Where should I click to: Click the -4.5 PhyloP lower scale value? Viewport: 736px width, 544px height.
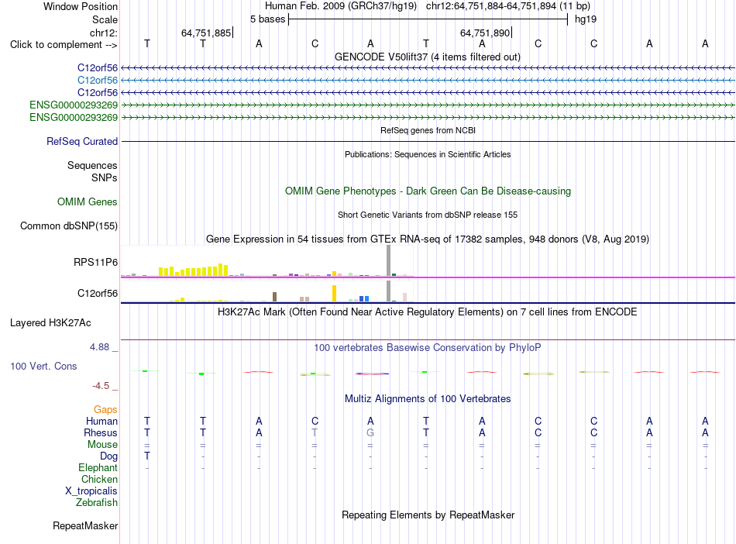pos(101,386)
